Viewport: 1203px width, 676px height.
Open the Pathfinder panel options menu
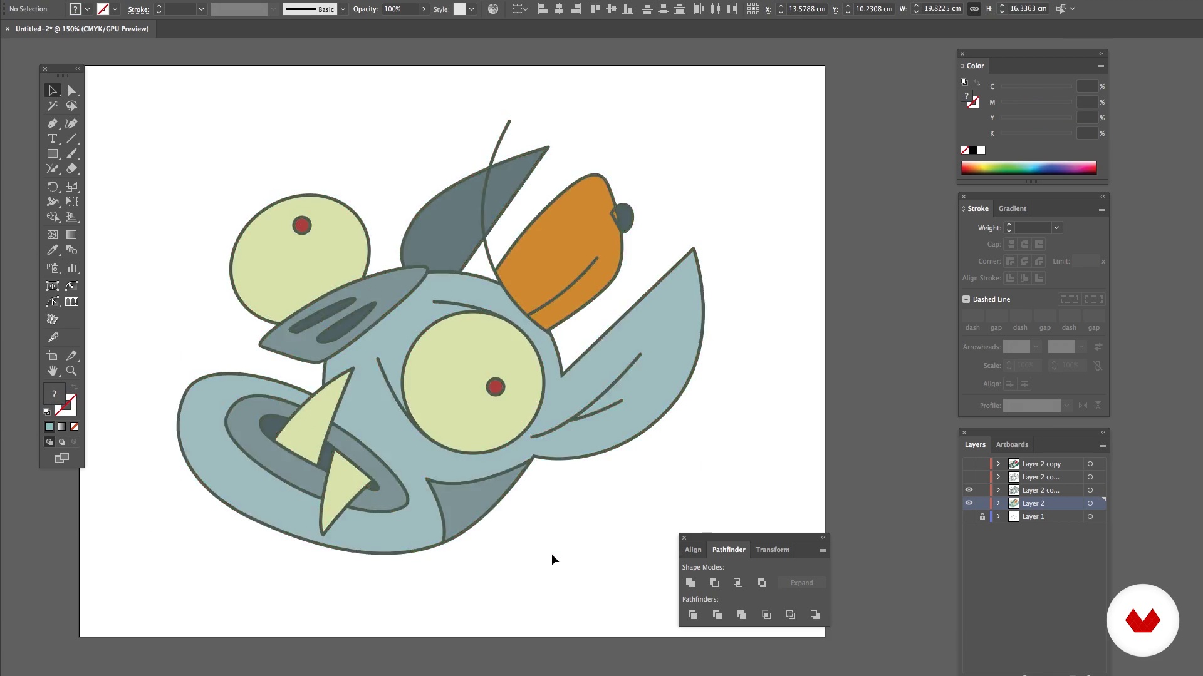click(822, 550)
